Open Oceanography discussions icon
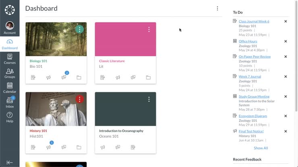298x167 pixels. tap(118, 147)
